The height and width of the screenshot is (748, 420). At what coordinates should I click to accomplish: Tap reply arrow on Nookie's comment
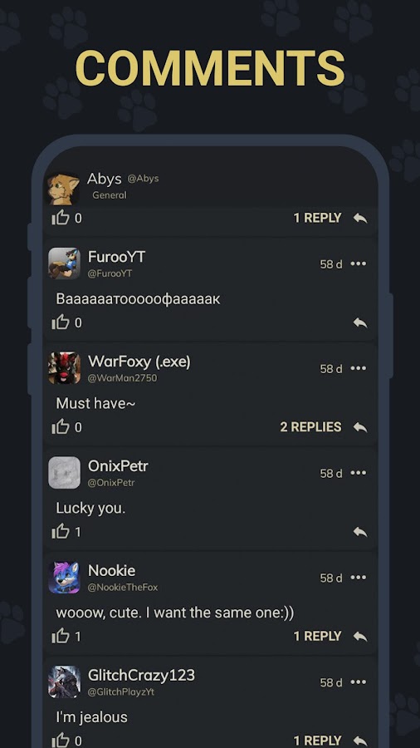360,637
